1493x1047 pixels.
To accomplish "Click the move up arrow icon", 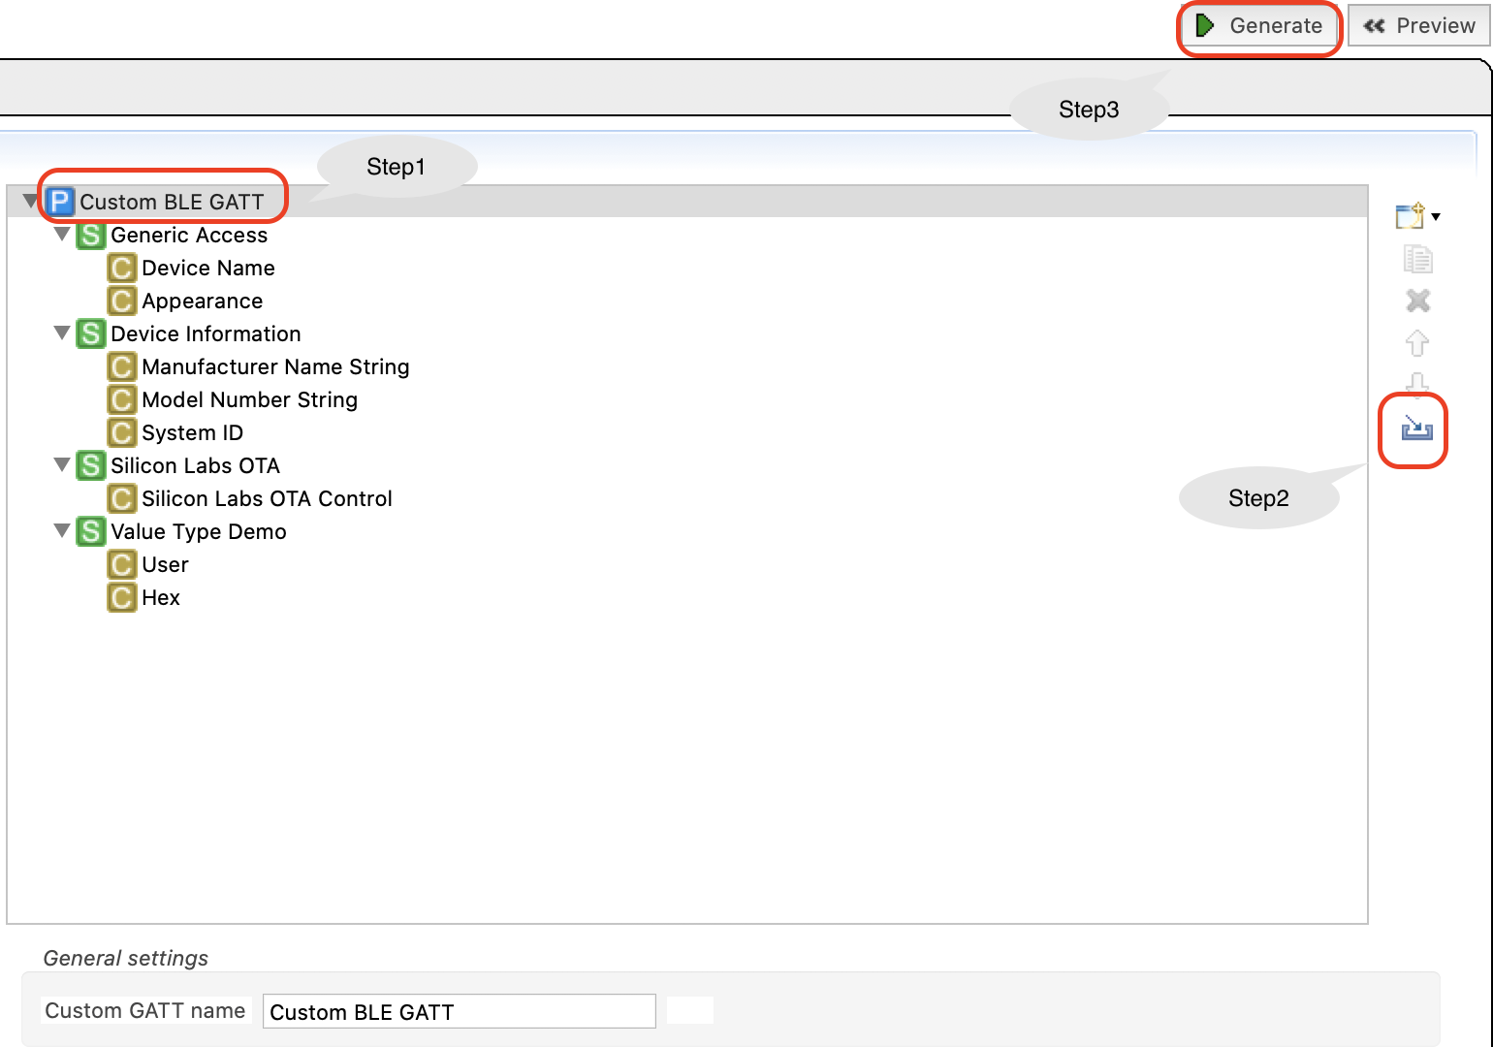I will pos(1417,342).
